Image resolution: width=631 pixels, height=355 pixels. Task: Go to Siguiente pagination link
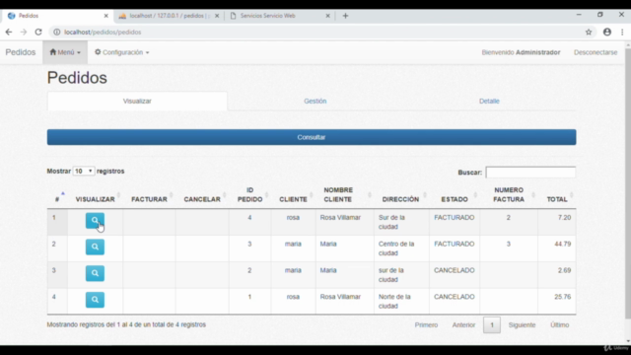522,324
